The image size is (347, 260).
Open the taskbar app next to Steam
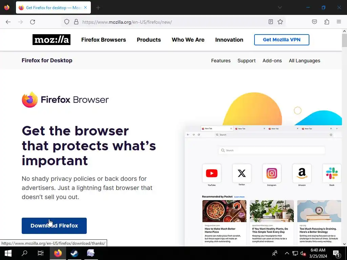tap(91, 253)
